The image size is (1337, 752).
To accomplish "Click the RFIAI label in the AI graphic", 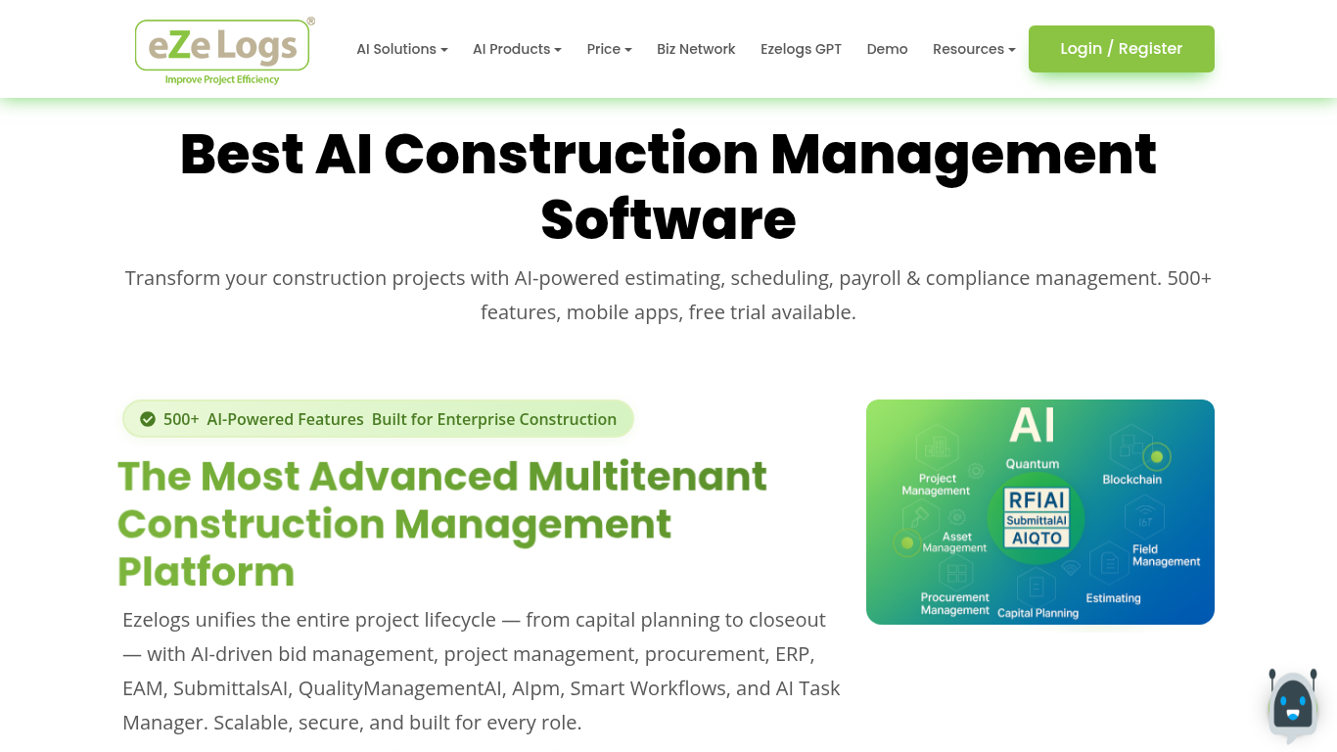I will (x=1037, y=499).
